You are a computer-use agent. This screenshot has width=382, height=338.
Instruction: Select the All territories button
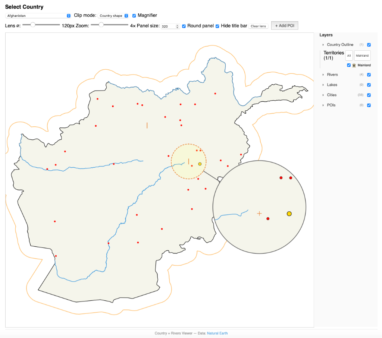[x=349, y=56]
